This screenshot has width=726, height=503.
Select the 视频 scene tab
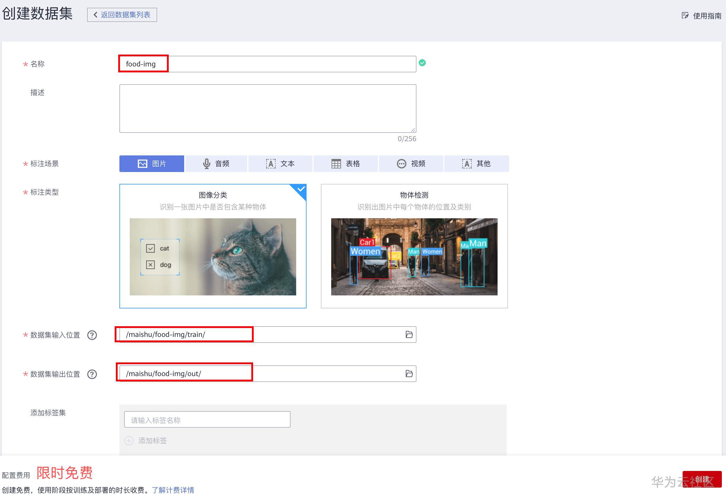click(411, 164)
